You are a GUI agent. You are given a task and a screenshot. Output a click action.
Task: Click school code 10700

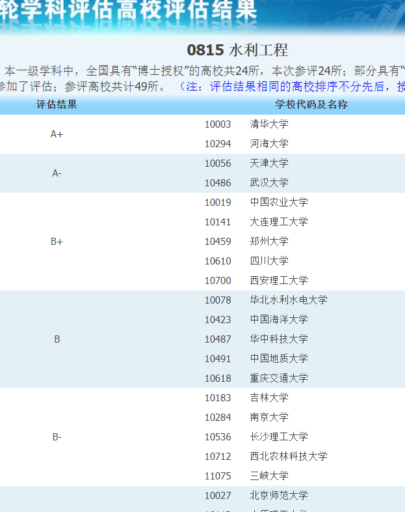point(218,281)
